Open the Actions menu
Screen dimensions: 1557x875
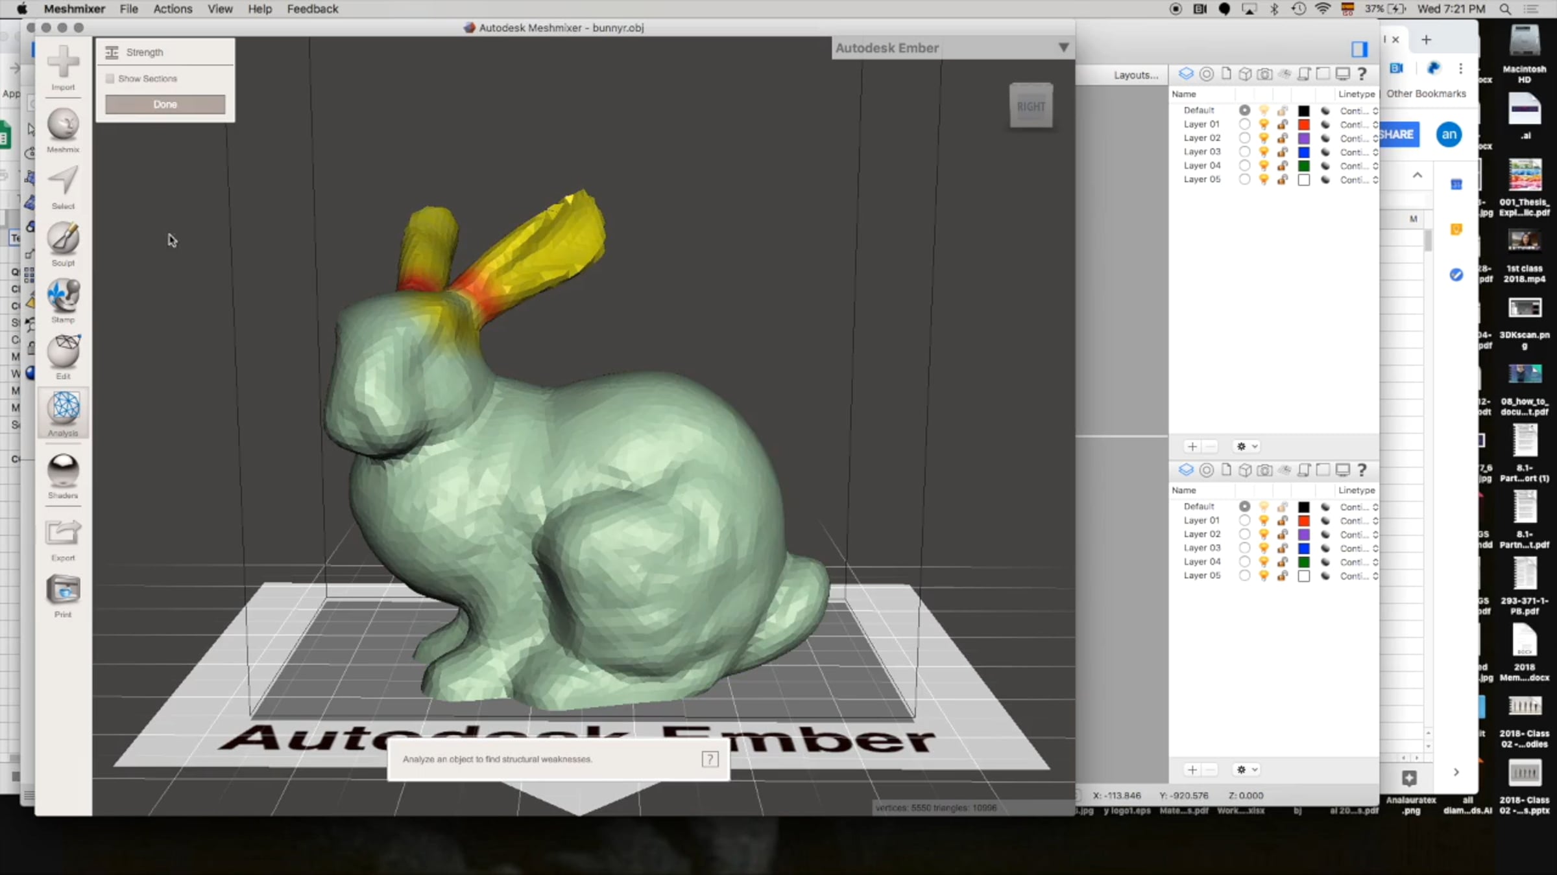(x=173, y=9)
